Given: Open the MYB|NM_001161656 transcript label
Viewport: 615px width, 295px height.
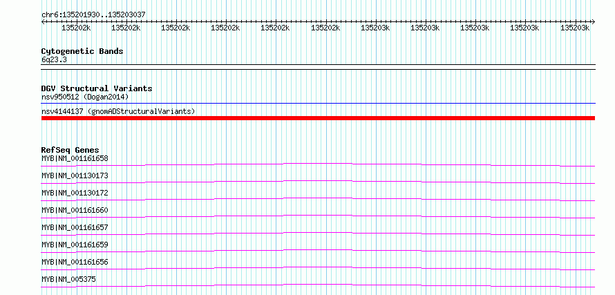Looking at the screenshot, I should coord(75,262).
